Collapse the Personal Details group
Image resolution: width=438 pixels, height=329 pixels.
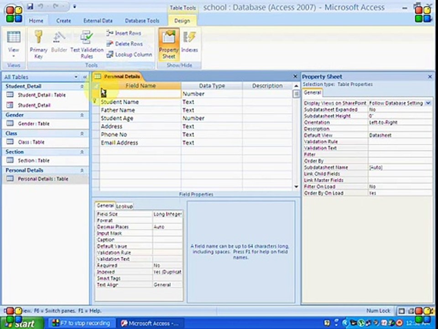pos(82,170)
